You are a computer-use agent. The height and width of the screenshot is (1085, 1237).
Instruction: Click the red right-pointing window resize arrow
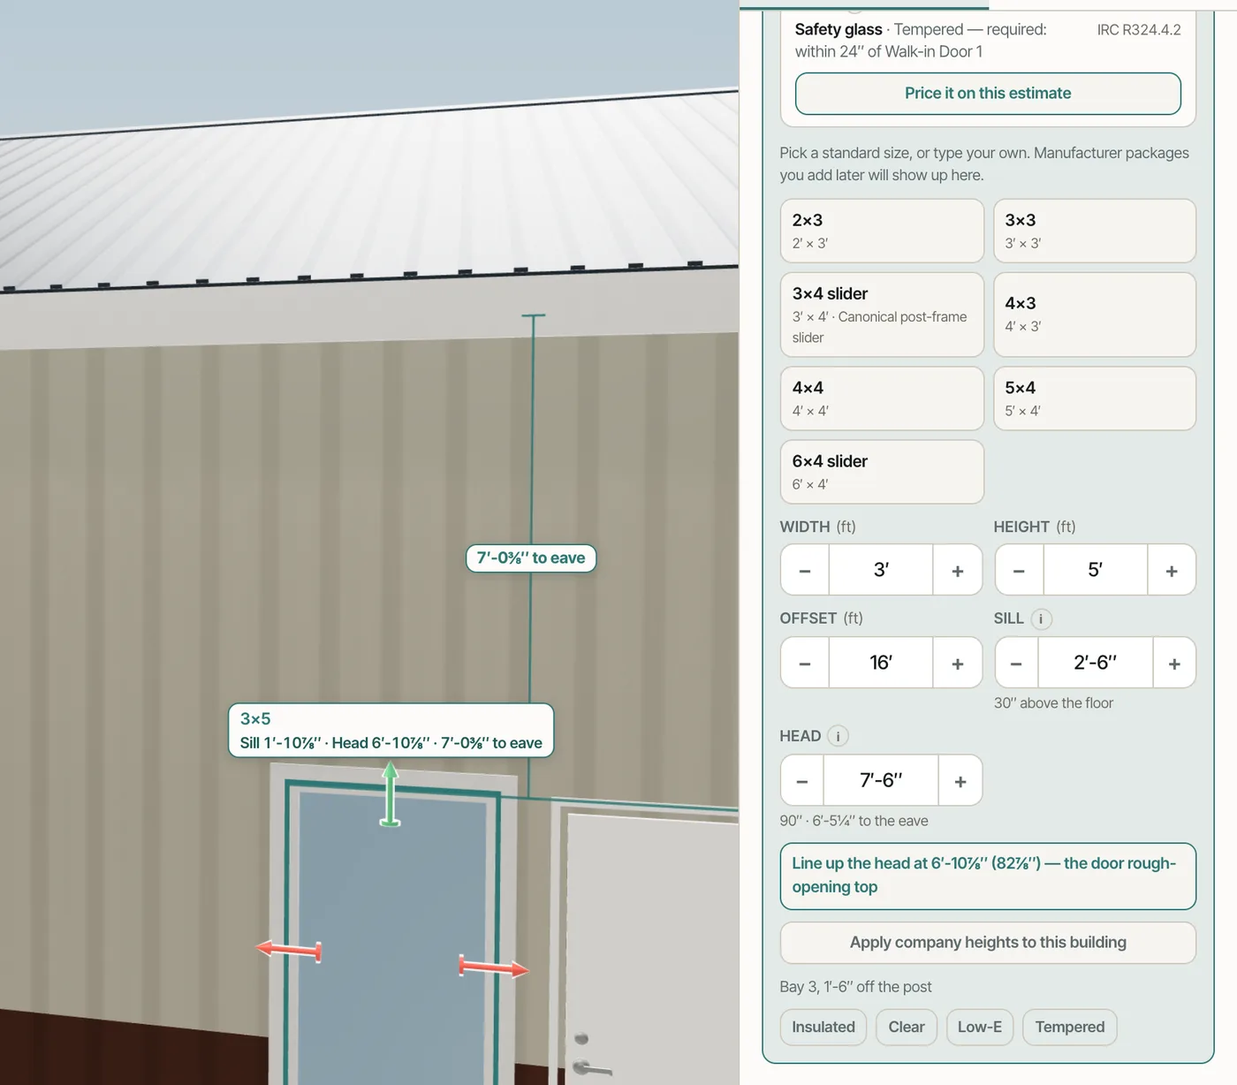pos(494,967)
